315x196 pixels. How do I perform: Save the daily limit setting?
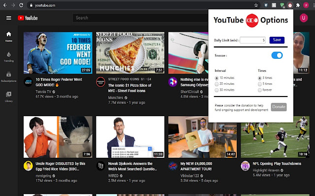pos(277,40)
